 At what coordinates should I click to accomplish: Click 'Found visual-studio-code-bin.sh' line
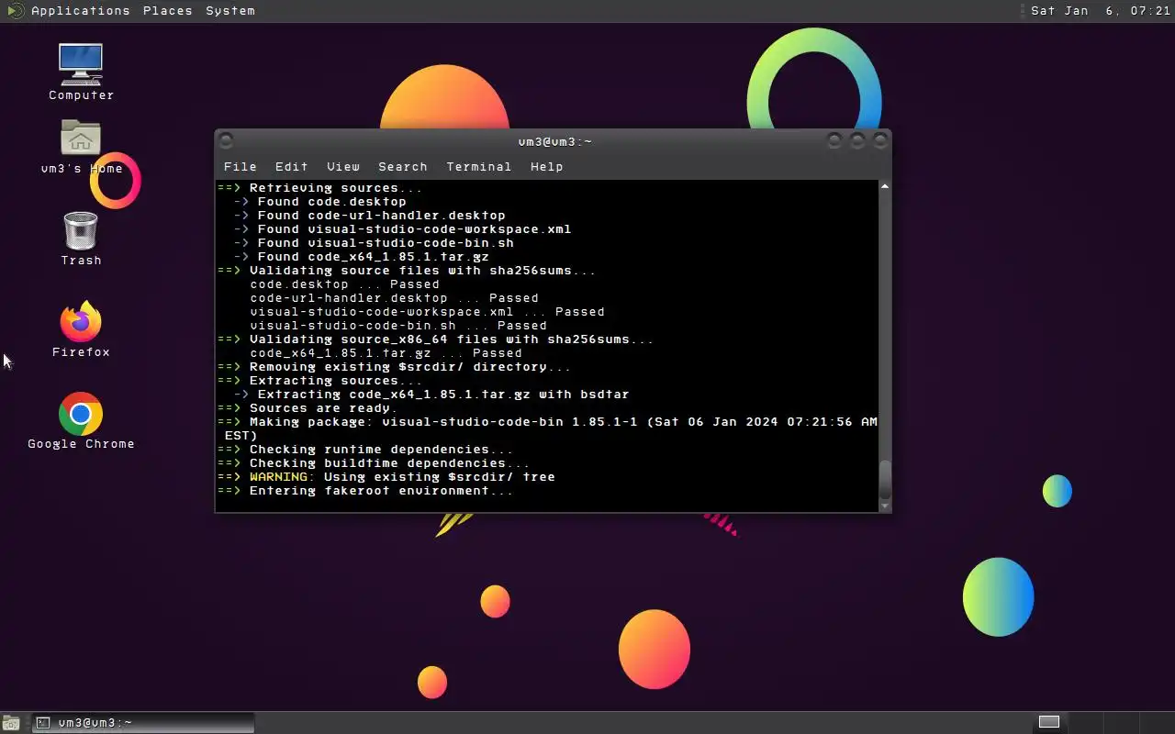click(x=374, y=243)
